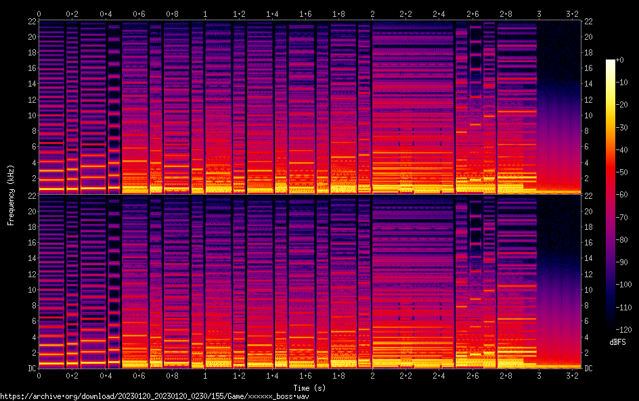This screenshot has width=639, height=401.
Task: Click the '1.4' tick on the bottom time axis
Action: pyautogui.click(x=272, y=375)
